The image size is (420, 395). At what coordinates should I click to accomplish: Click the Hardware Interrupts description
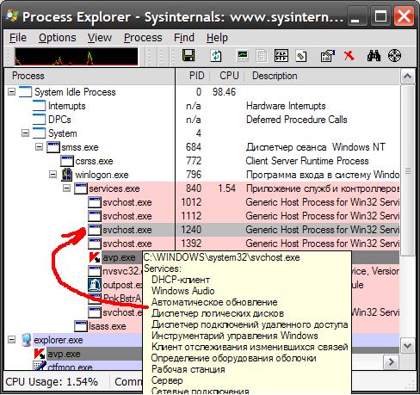pos(286,106)
